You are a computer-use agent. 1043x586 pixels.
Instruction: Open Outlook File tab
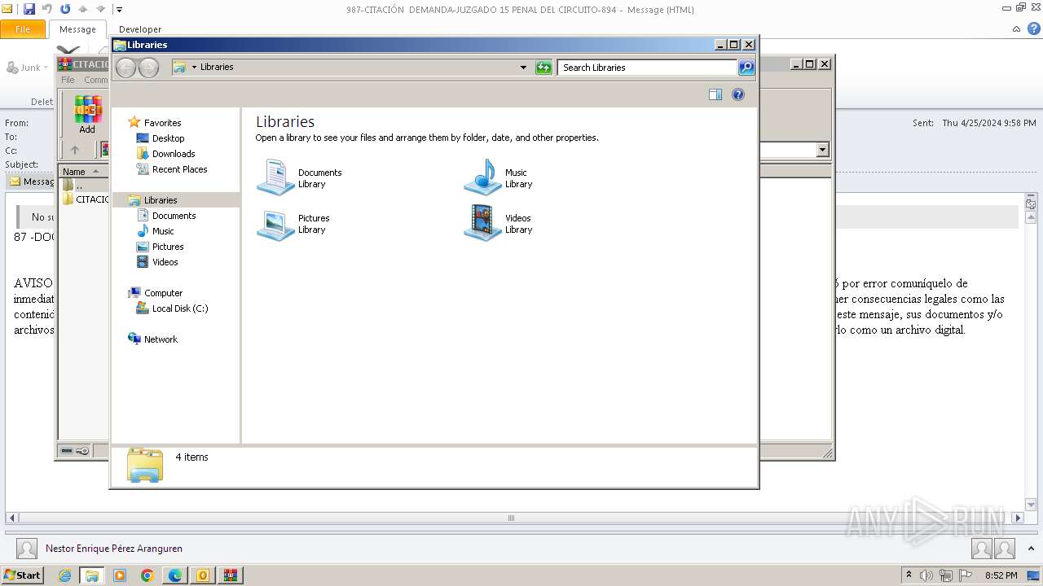(23, 29)
